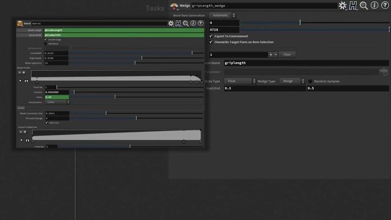Toggle Export To Environment checkbox
391x220 pixels.
point(211,36)
